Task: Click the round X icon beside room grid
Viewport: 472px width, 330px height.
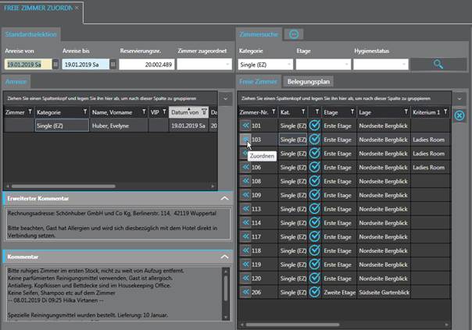Action: click(x=460, y=115)
